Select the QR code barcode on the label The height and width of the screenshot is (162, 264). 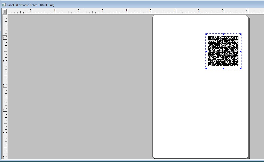(223, 51)
